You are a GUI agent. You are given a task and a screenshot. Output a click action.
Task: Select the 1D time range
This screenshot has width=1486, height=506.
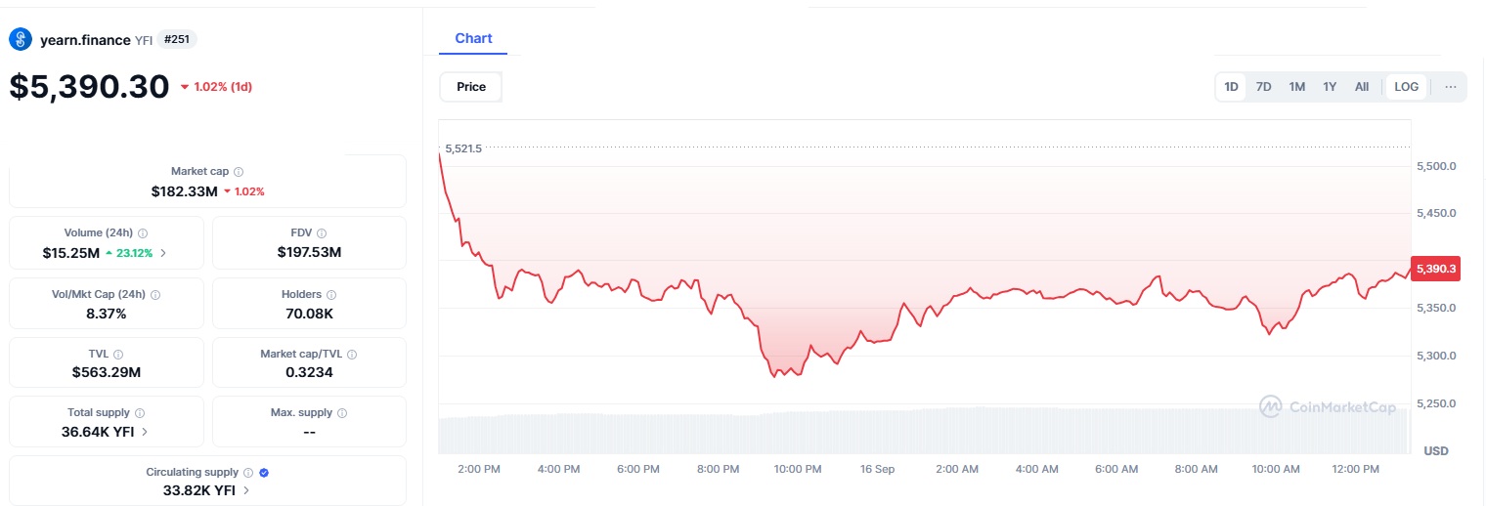[x=1232, y=87]
